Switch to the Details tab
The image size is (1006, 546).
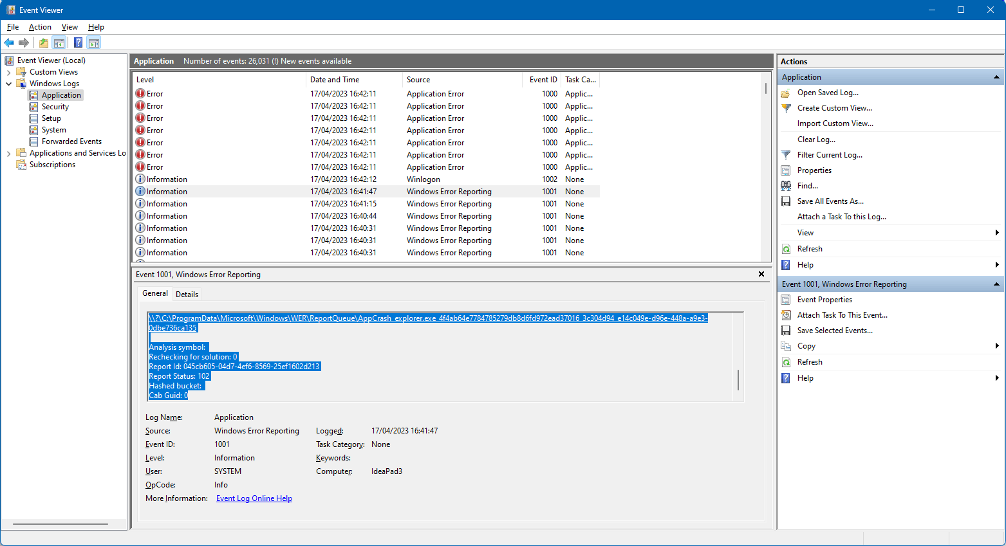pos(187,294)
